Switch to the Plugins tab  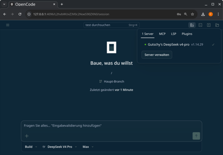[187, 34]
